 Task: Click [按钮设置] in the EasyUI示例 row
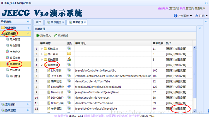coord(179,87)
